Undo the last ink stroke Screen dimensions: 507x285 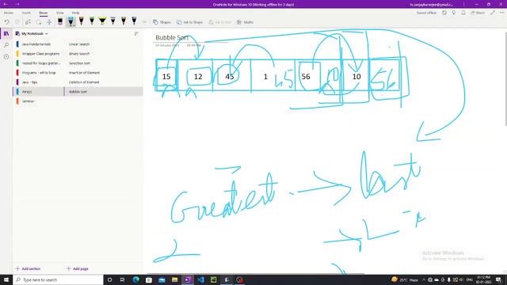pyautogui.click(x=7, y=22)
